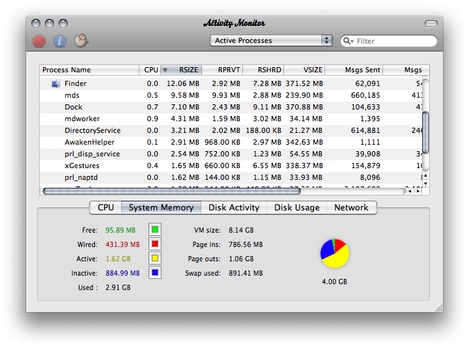Click the vertical scrollbar thumb in process list
469x348 pixels.
pyautogui.click(x=425, y=132)
